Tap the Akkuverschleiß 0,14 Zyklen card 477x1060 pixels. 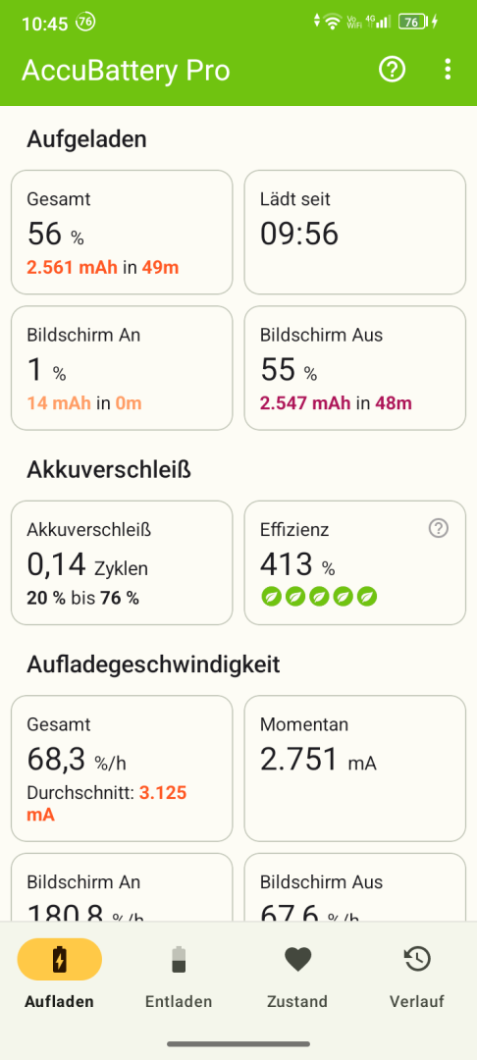pos(122,562)
